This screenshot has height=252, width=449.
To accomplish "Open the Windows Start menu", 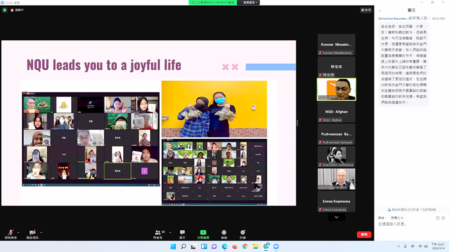I will (x=173, y=246).
